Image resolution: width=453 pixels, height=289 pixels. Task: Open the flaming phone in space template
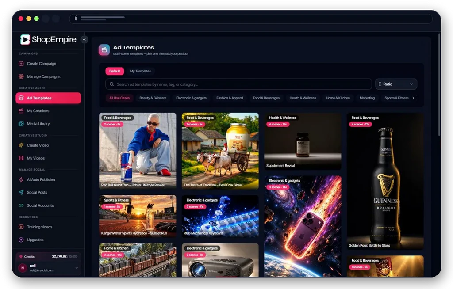(x=303, y=226)
